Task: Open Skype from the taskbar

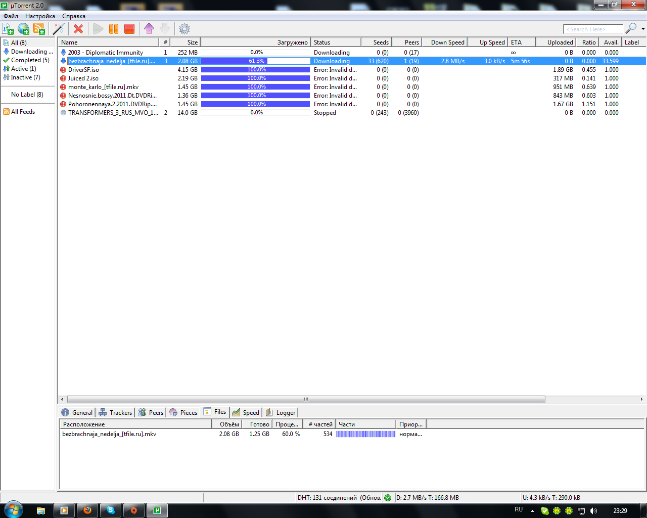Action: 111,510
